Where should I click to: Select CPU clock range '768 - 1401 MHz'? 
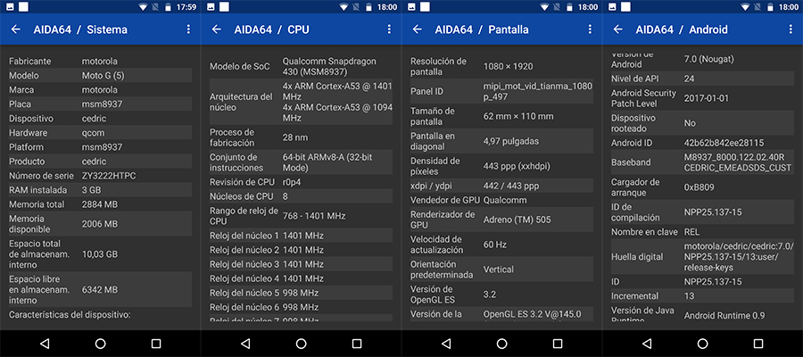314,216
